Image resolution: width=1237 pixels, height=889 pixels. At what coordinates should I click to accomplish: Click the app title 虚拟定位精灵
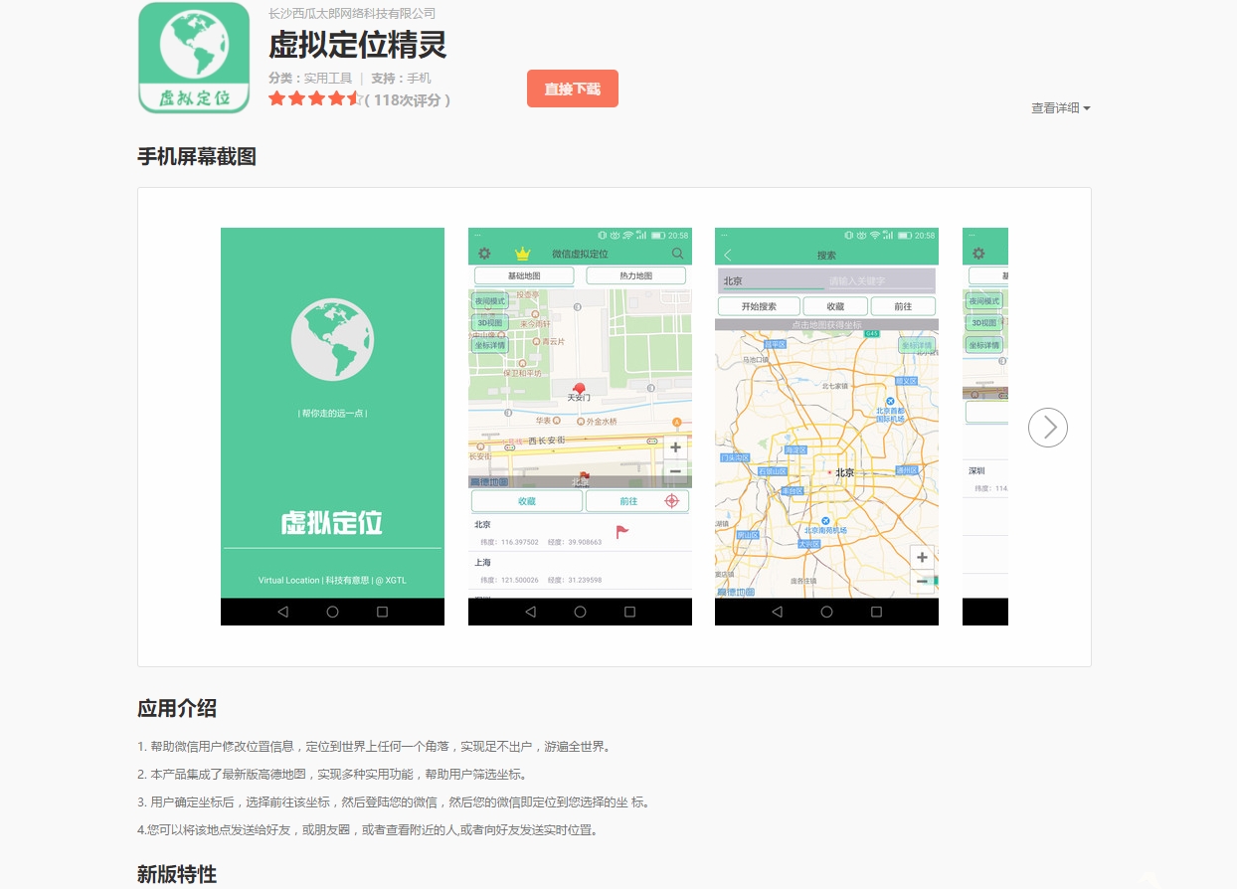(358, 45)
